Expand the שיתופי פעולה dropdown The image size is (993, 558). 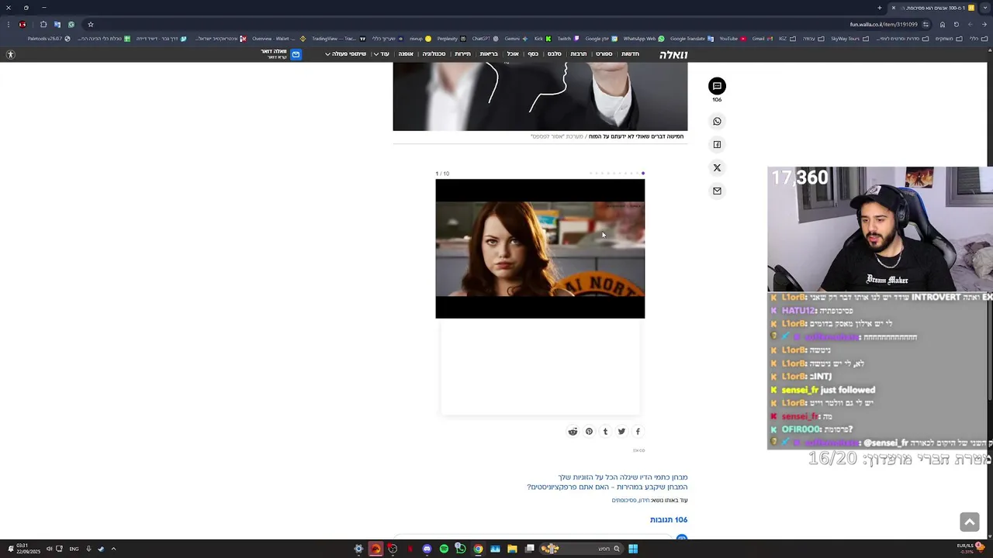click(x=345, y=54)
